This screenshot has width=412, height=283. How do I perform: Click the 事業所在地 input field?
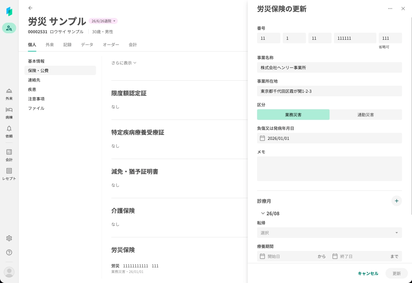330,91
